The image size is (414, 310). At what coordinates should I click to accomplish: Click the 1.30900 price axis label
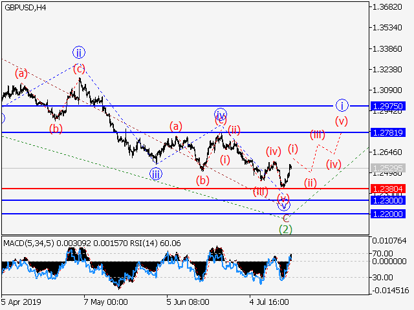(x=387, y=90)
